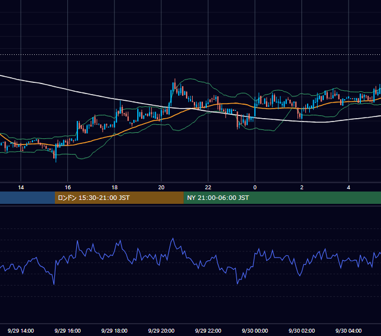Click the 14 hour label on the chart axis
381x336 pixels.
tap(21, 188)
